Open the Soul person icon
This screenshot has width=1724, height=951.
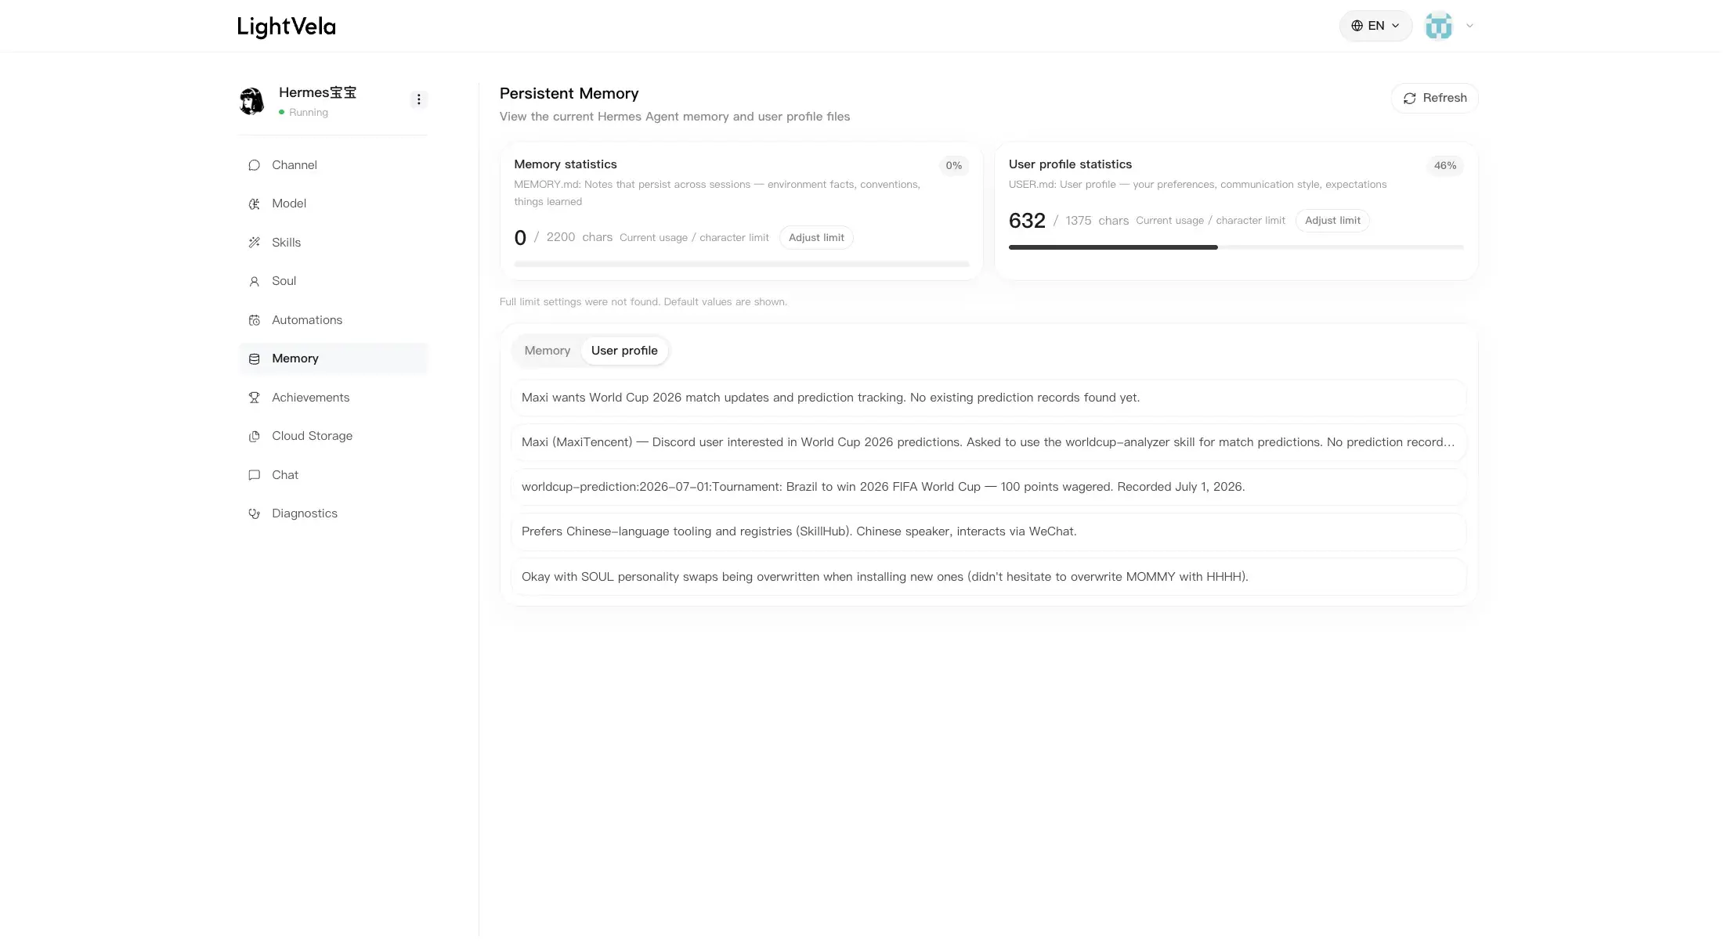tap(254, 281)
